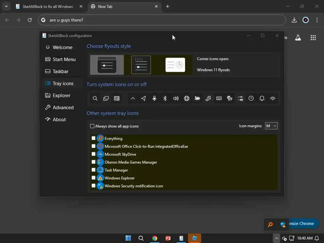Toggle the Bluetooth system icon

click(x=165, y=98)
